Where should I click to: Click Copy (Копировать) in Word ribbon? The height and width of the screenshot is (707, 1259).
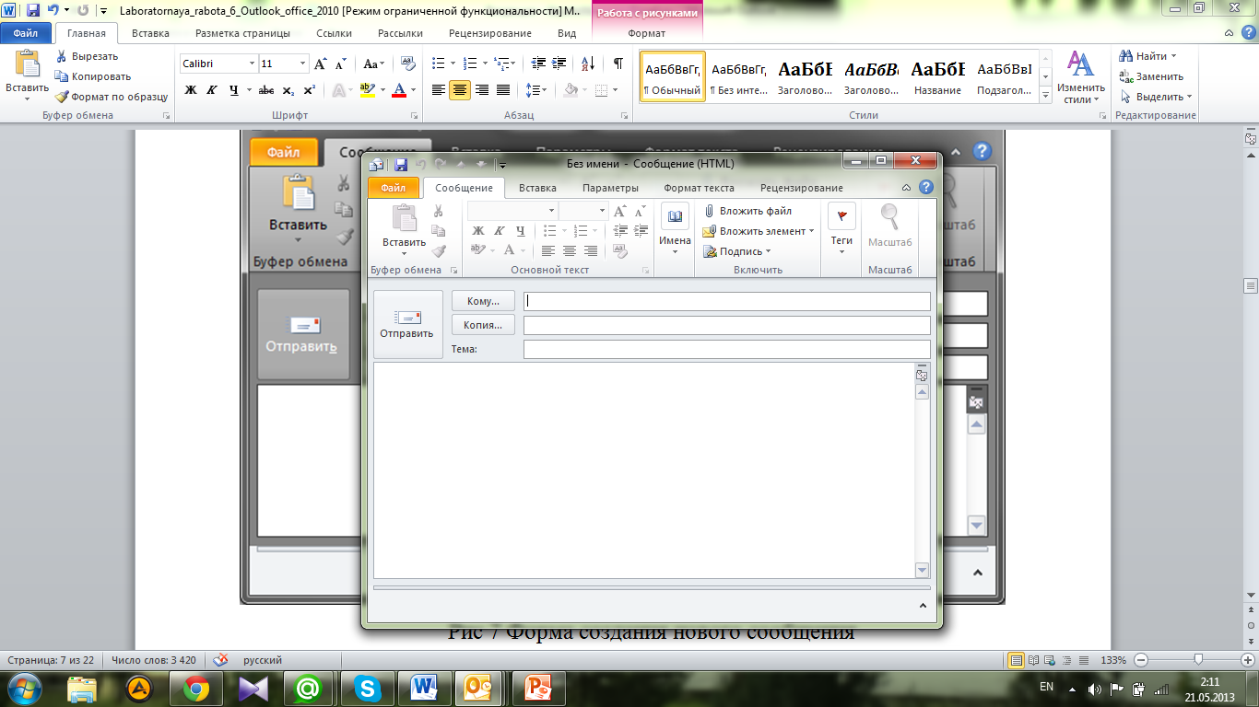(x=92, y=76)
